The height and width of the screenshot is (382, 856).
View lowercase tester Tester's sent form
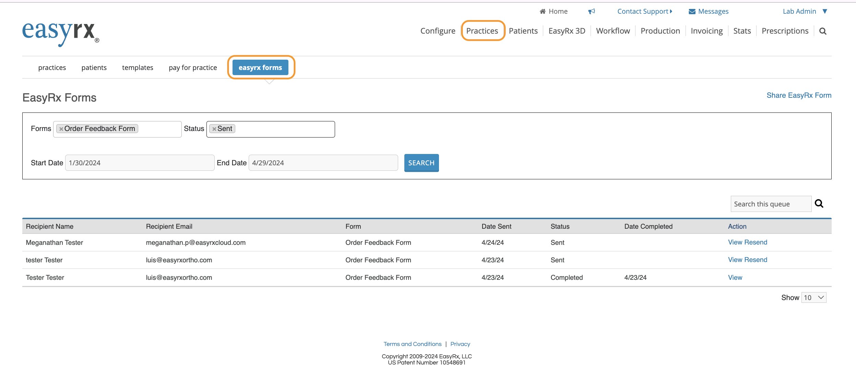pos(735,260)
